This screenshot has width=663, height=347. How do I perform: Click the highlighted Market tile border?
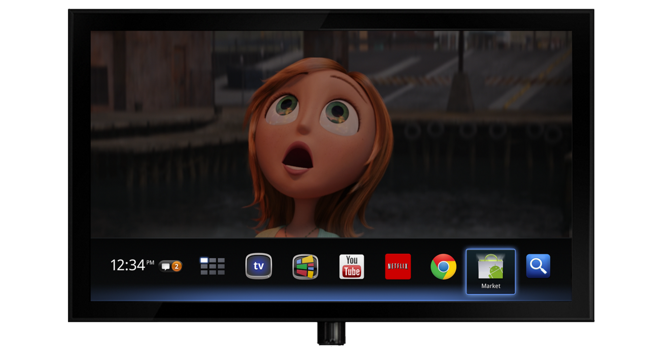[x=467, y=272]
